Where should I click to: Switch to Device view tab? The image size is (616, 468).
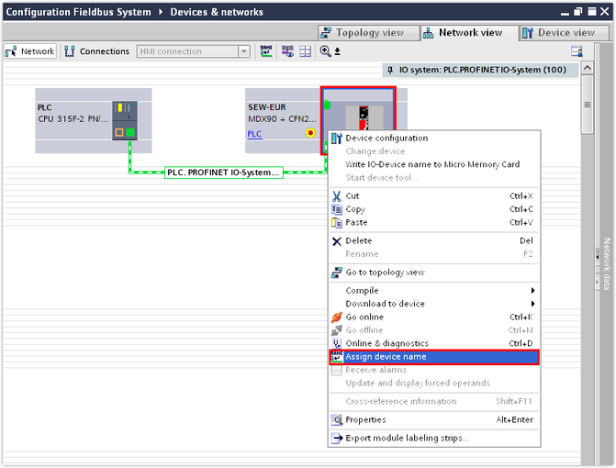pyautogui.click(x=559, y=32)
